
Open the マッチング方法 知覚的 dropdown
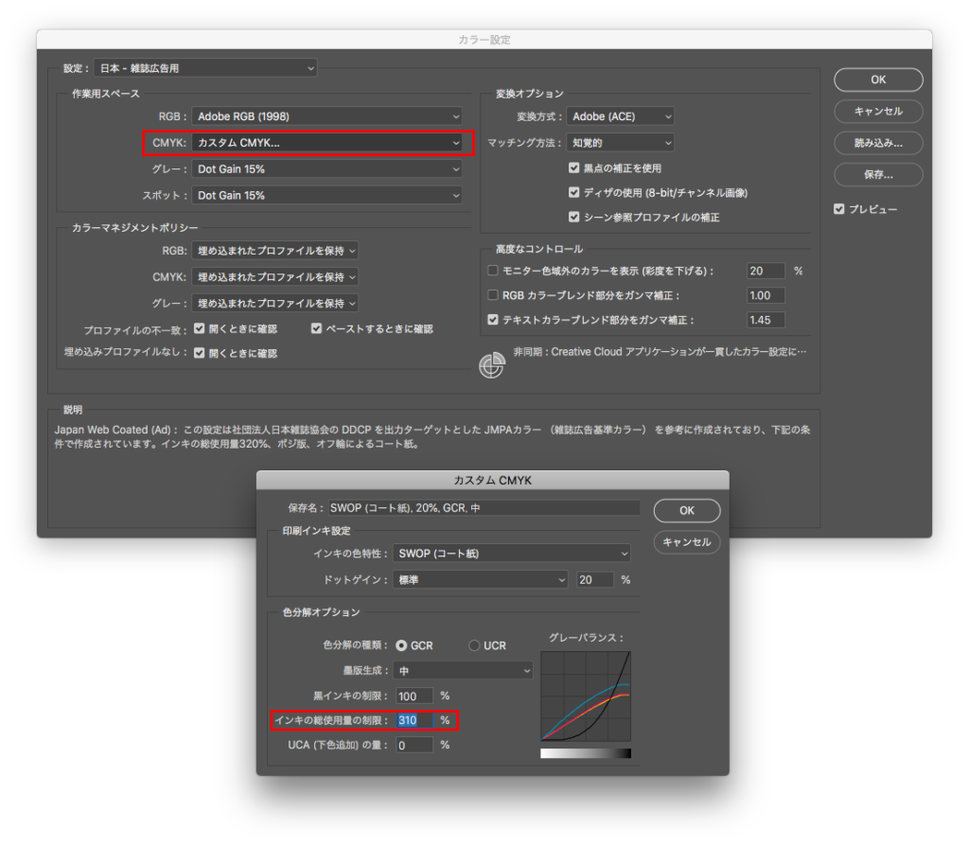[x=620, y=143]
